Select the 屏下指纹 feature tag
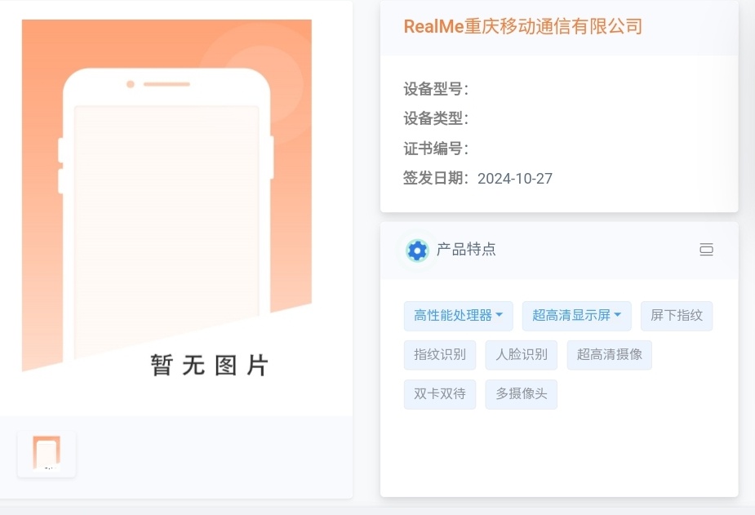The height and width of the screenshot is (515, 755). tap(677, 316)
